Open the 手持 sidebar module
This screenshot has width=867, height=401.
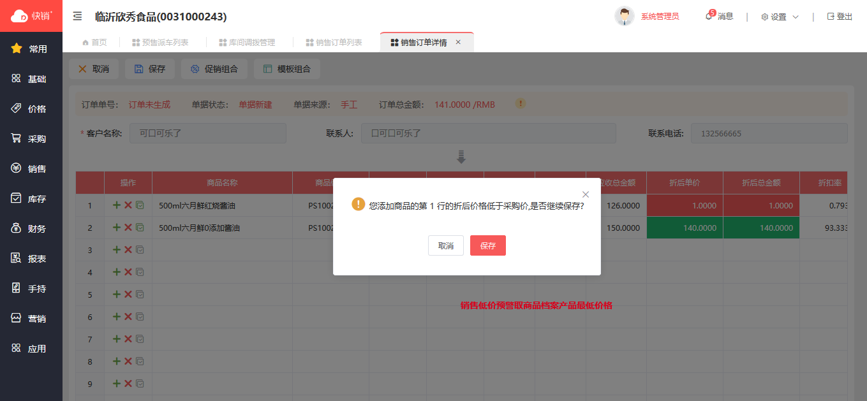point(31,288)
